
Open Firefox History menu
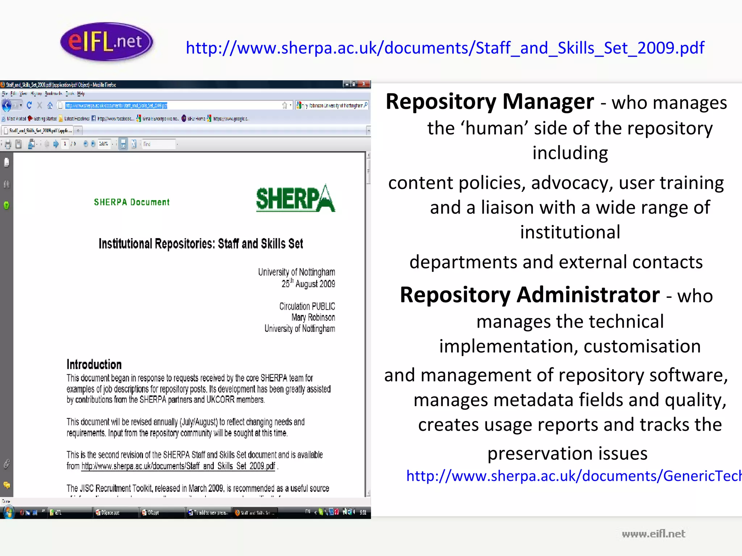36,93
